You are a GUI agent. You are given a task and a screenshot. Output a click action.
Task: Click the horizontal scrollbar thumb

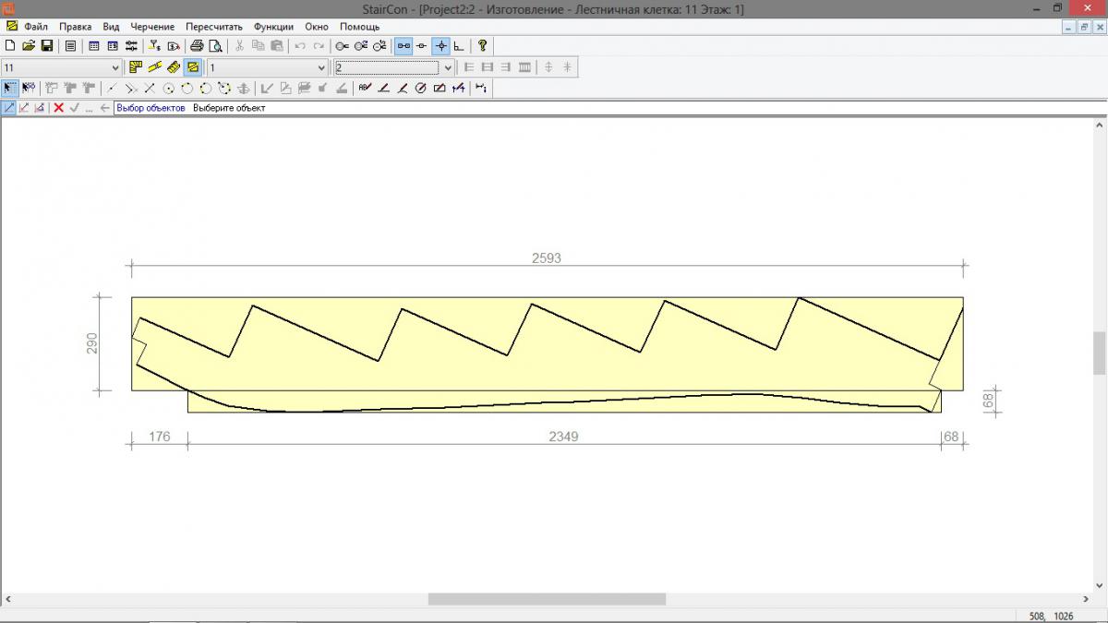[x=547, y=599]
